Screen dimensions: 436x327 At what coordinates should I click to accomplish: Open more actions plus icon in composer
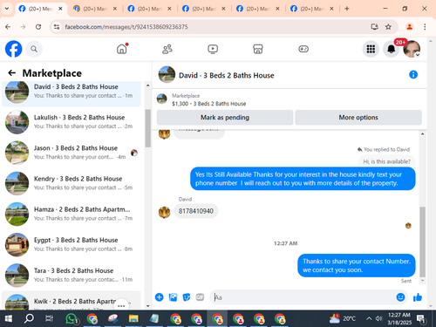159,297
